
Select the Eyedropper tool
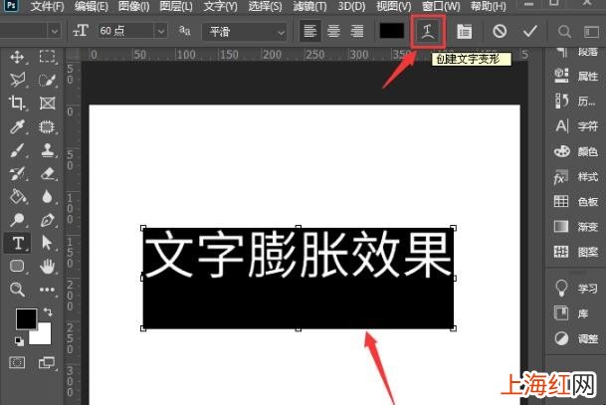(17, 126)
